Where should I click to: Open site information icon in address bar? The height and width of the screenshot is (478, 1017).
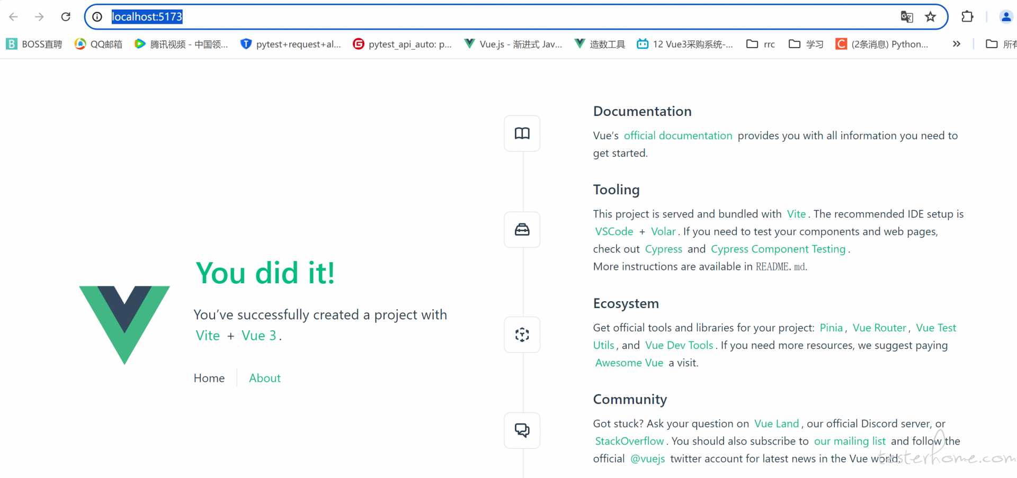pos(97,17)
